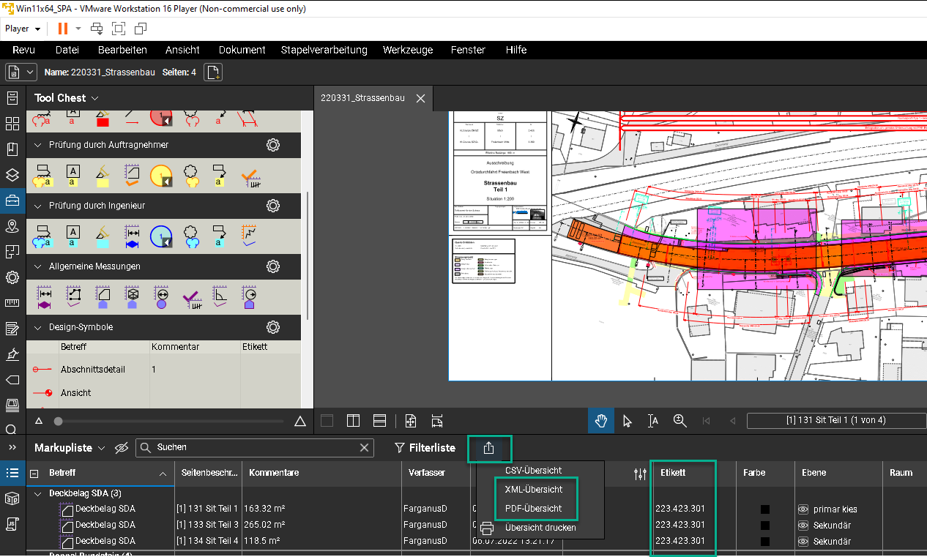Screen dimensions: 927x557
Task: Split the view vertically
Action: 353,421
